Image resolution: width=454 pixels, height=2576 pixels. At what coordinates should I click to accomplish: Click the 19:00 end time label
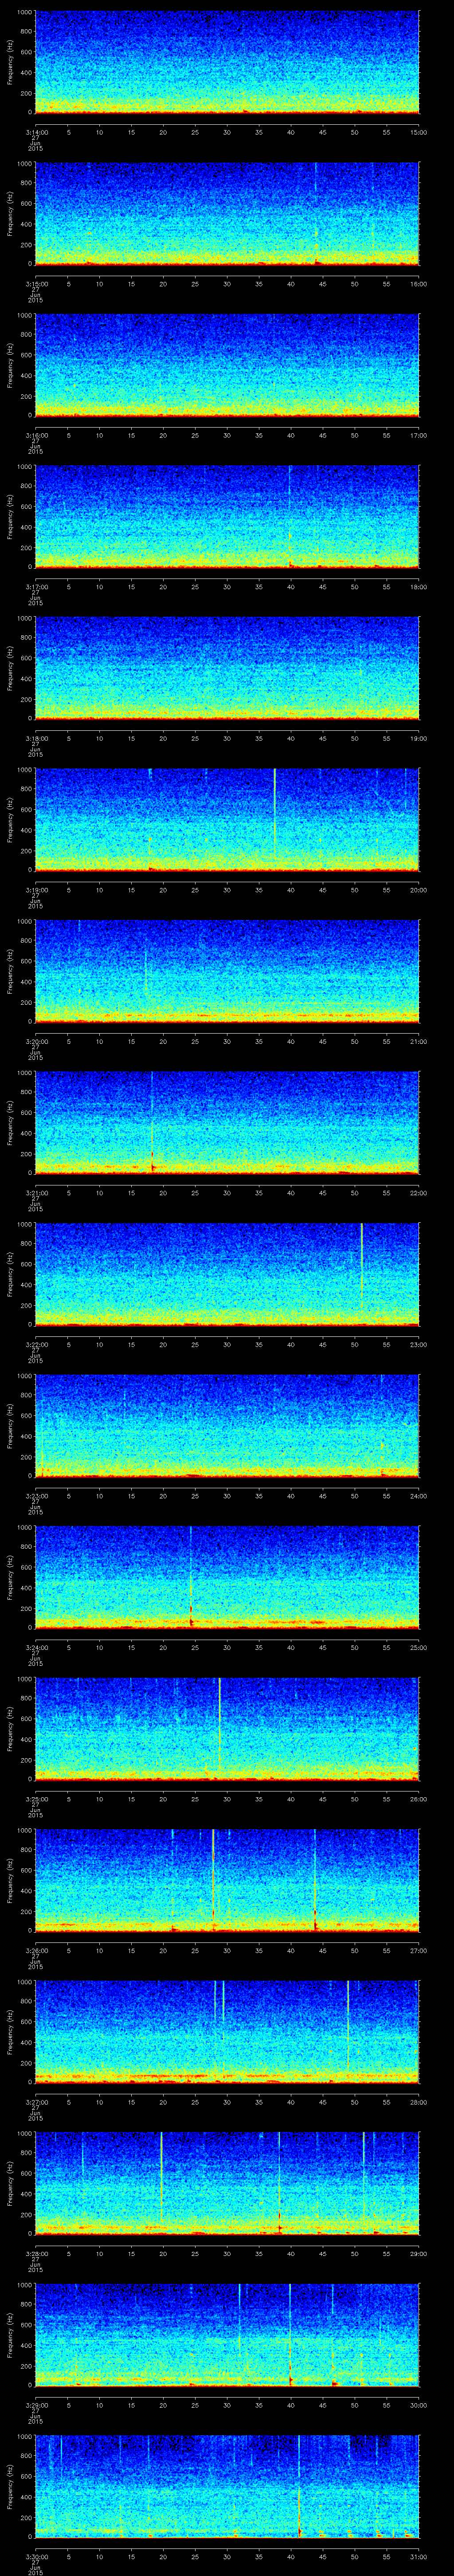tap(419, 738)
